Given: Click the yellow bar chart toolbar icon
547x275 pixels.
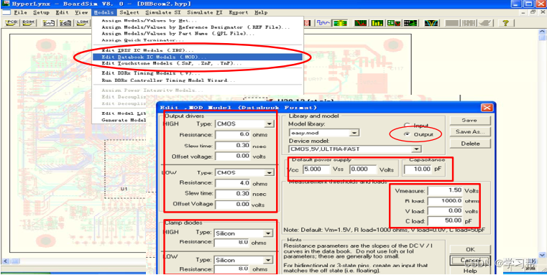Looking at the screenshot, I should pyautogui.click(x=377, y=23).
